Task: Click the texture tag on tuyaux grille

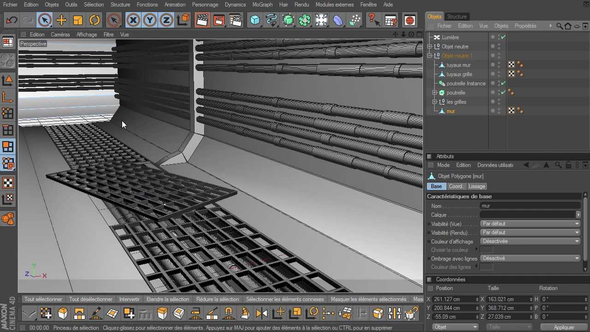Action: click(x=512, y=74)
